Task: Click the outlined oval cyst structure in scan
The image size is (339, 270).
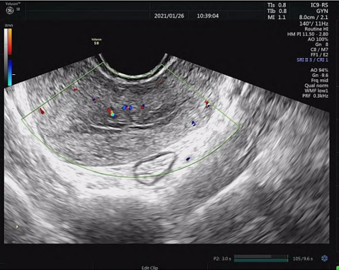Action: tap(155, 168)
